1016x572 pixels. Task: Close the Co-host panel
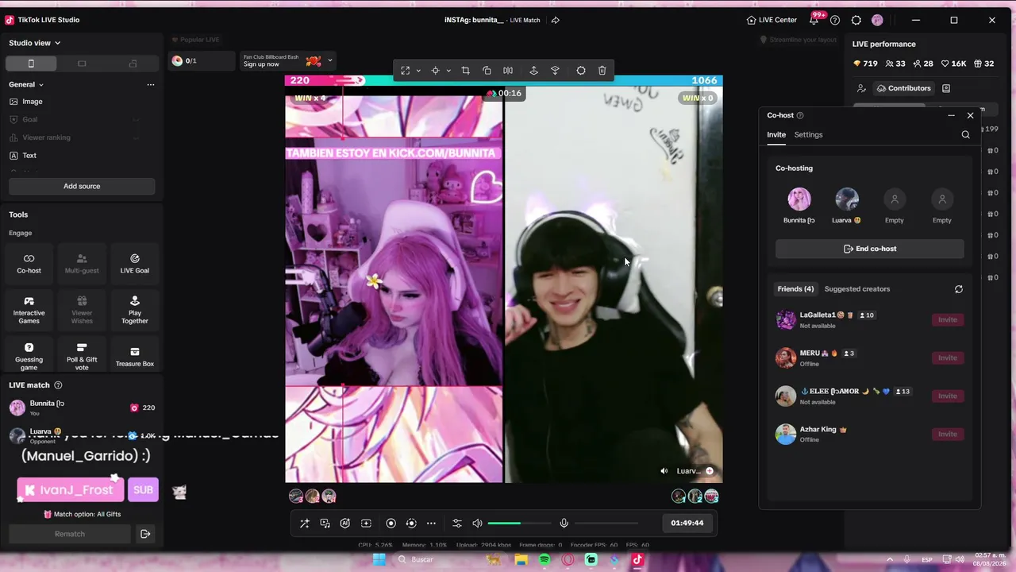tap(970, 116)
